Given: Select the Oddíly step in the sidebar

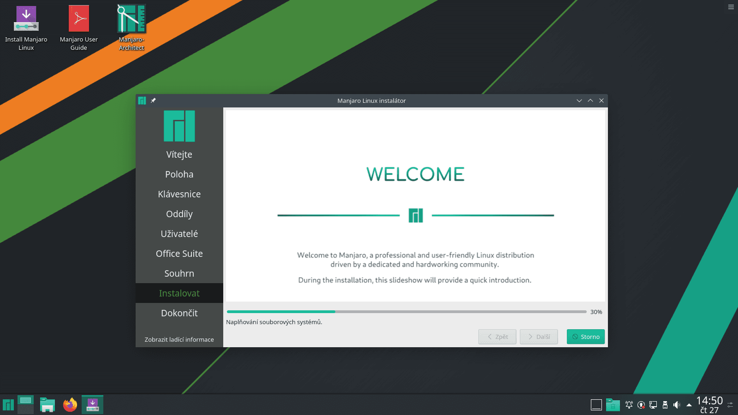Looking at the screenshot, I should pos(179,214).
